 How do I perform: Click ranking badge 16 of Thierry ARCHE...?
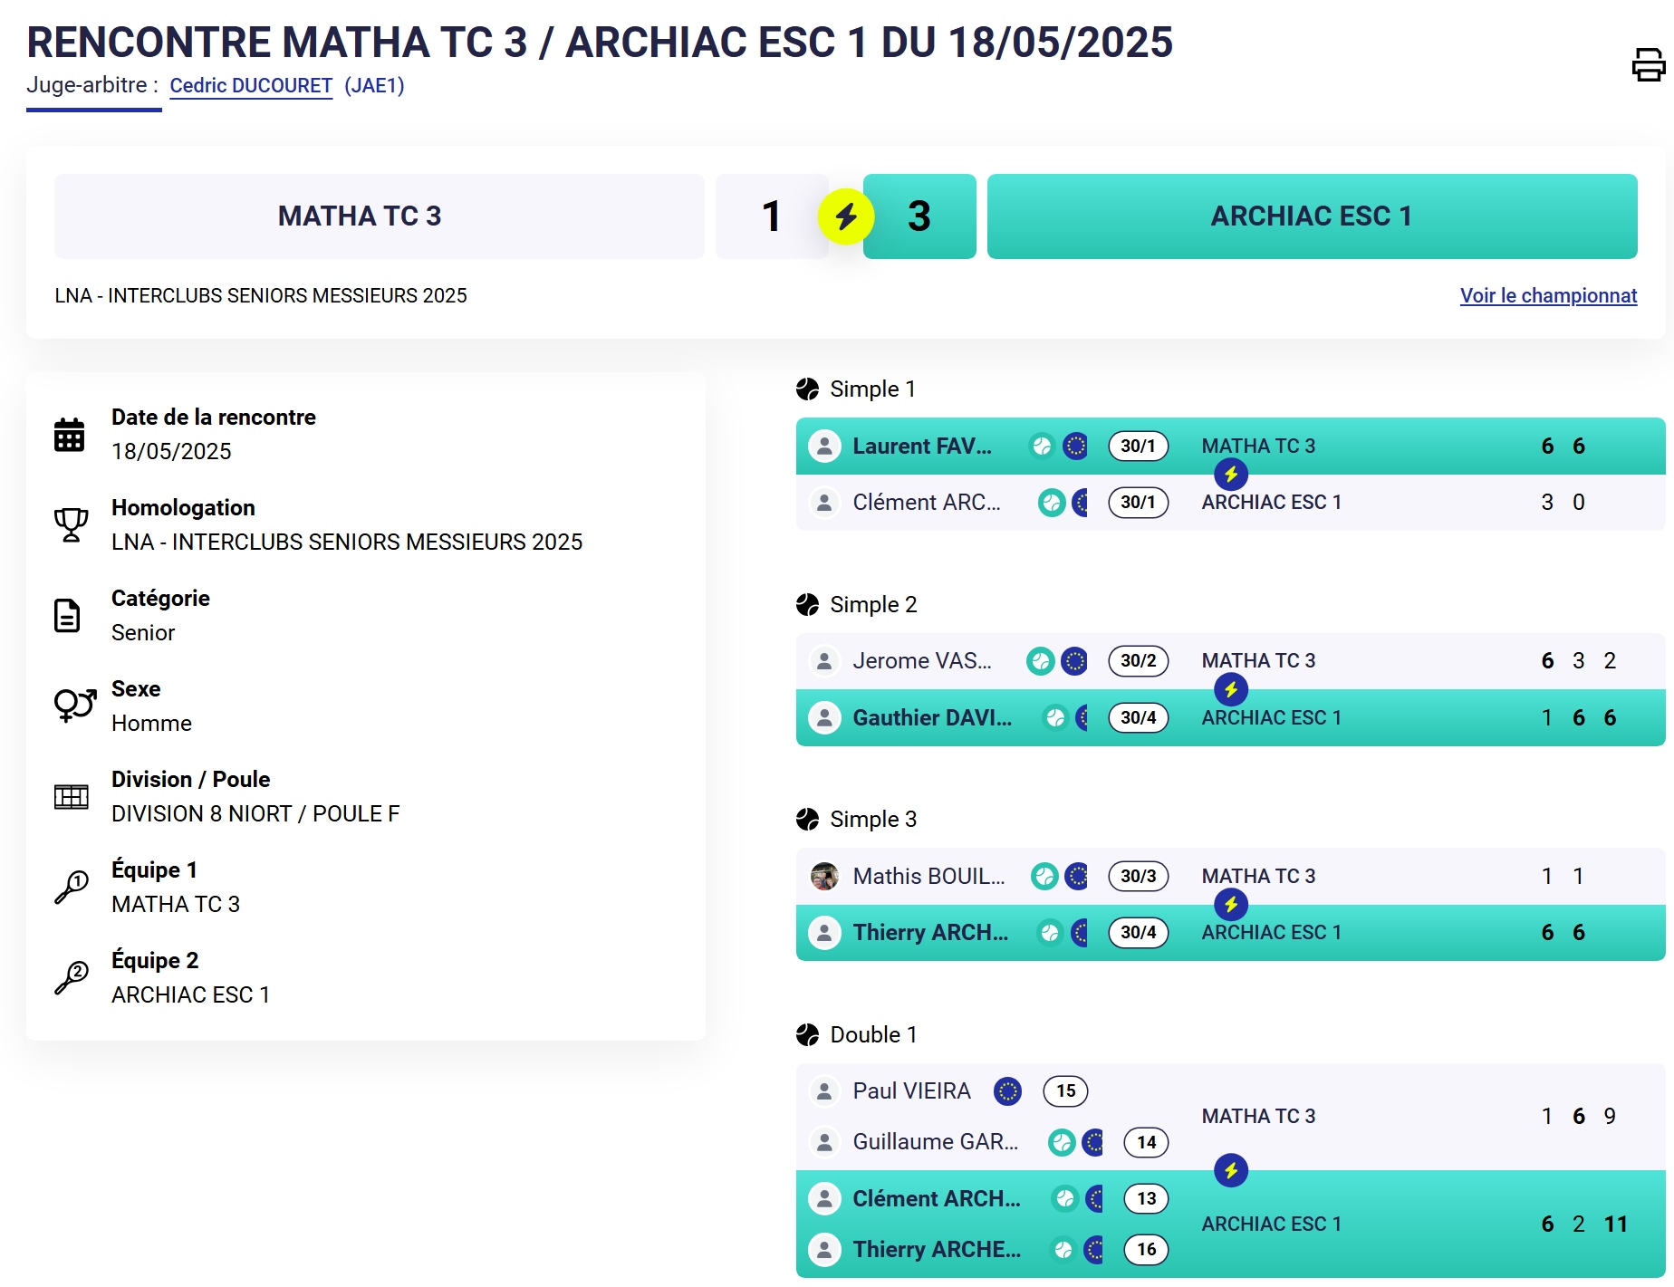(1146, 1250)
